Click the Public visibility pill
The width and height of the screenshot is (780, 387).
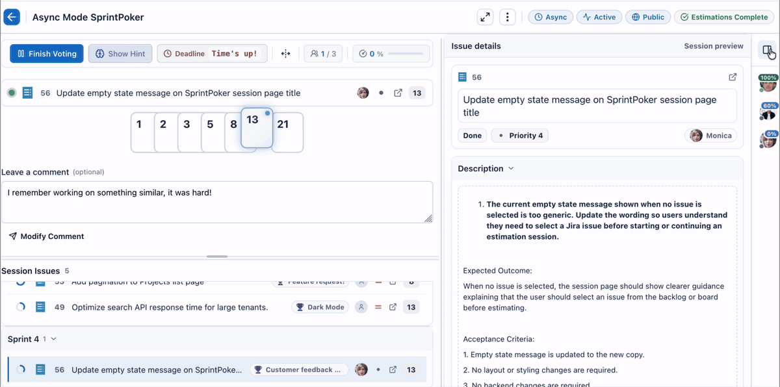(x=648, y=18)
